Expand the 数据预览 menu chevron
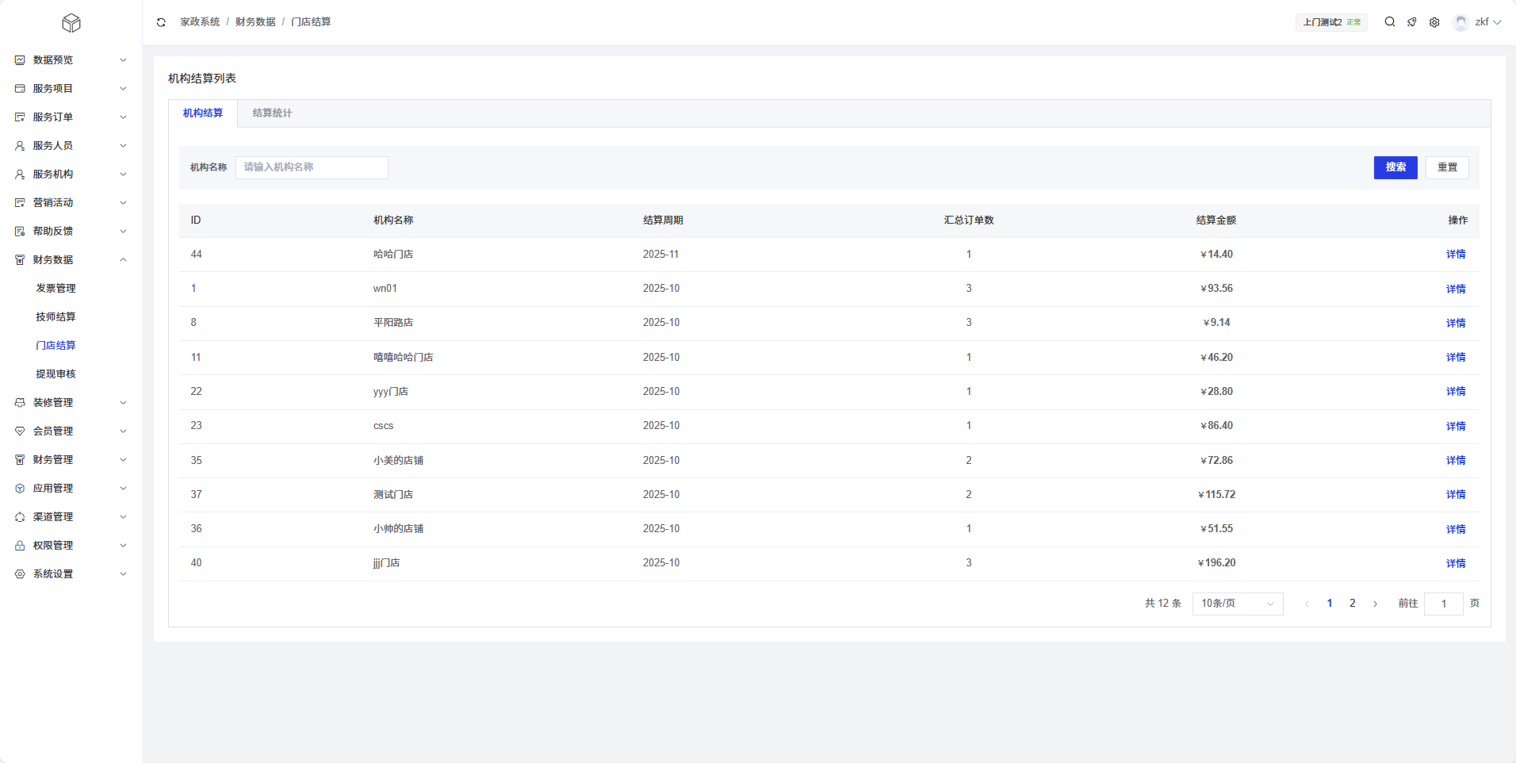Viewport: 1516px width, 763px height. coord(123,60)
